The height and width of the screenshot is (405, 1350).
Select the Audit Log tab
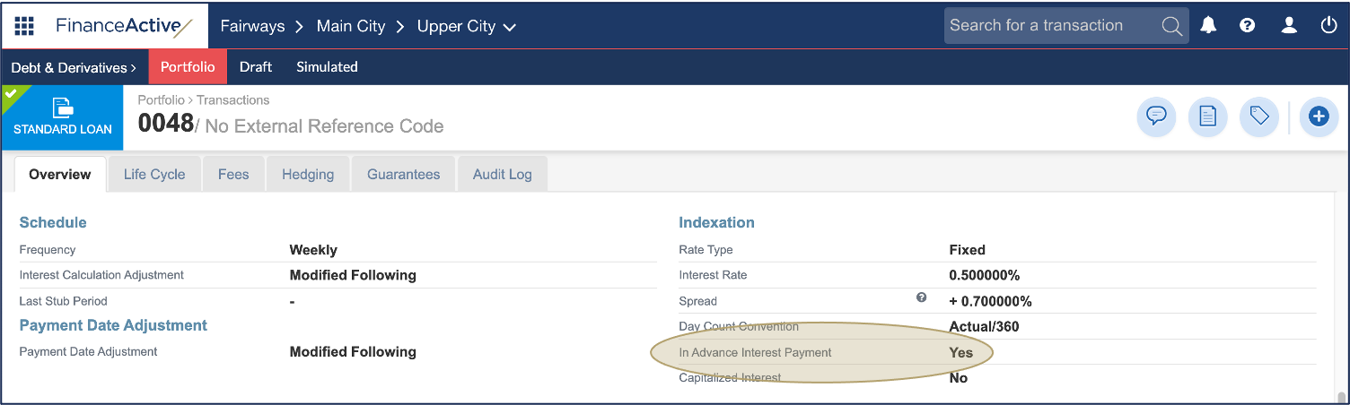(x=502, y=175)
